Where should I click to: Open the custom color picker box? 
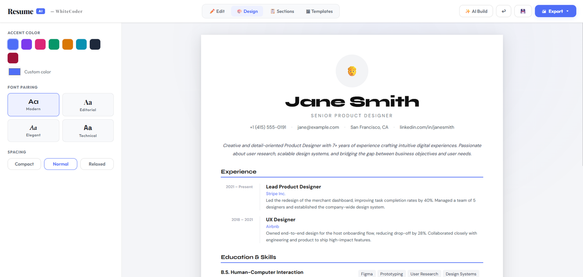(x=15, y=72)
